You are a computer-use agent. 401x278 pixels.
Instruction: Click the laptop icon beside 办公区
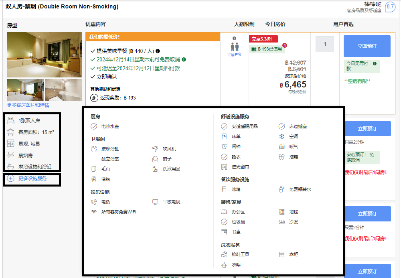click(224, 212)
